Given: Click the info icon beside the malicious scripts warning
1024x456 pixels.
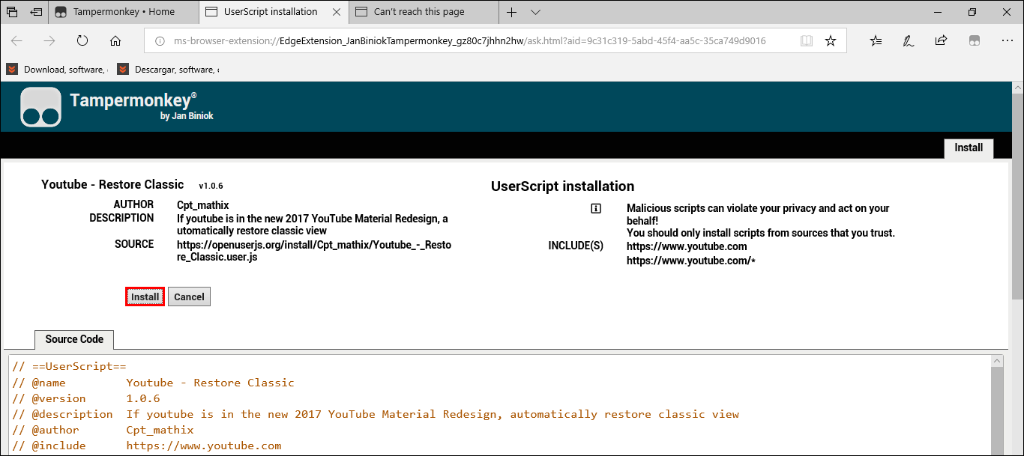Looking at the screenshot, I should [x=596, y=209].
